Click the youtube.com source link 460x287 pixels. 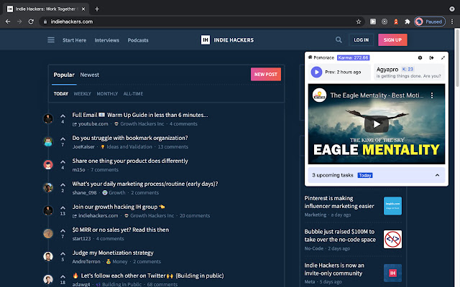pyautogui.click(x=93, y=124)
